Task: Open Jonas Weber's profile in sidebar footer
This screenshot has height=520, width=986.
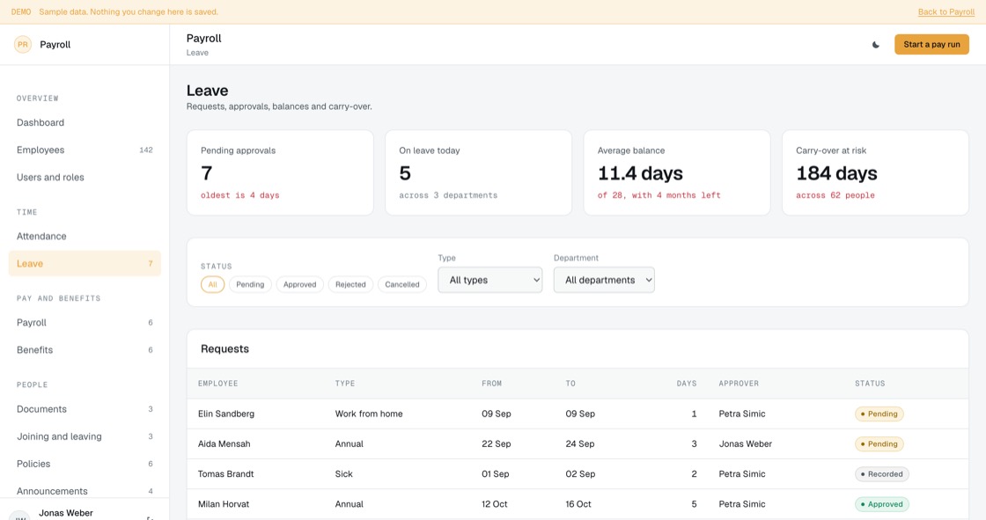Action: 65,513
